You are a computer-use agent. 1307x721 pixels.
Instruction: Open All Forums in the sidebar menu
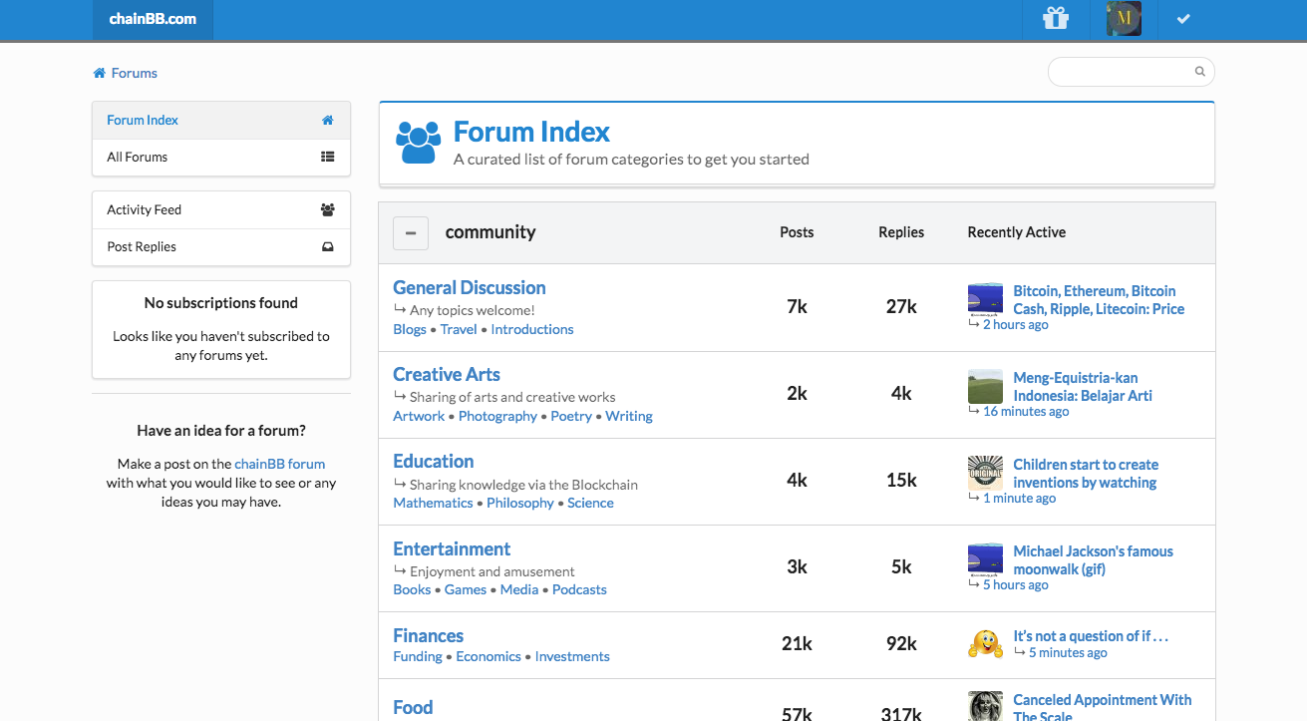pos(221,157)
